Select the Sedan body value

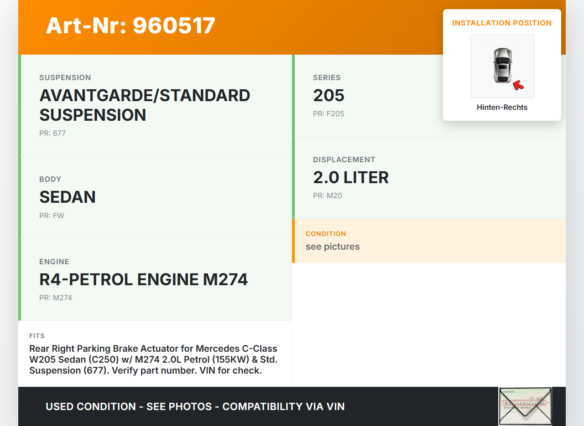click(x=68, y=197)
